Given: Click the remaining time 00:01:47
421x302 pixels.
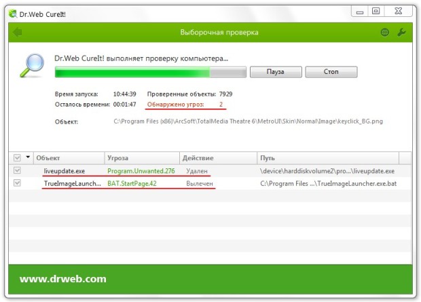Looking at the screenshot, I should tap(124, 105).
